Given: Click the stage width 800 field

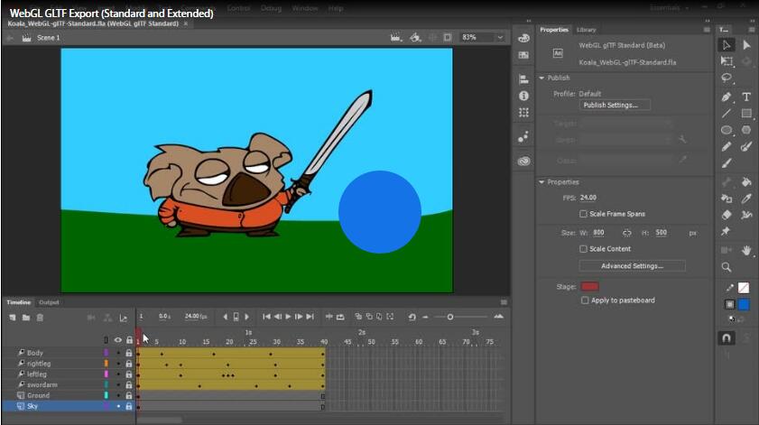Looking at the screenshot, I should (598, 232).
